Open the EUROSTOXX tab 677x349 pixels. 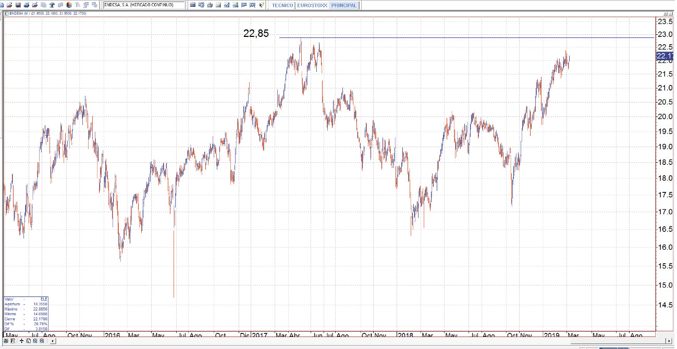point(312,5)
